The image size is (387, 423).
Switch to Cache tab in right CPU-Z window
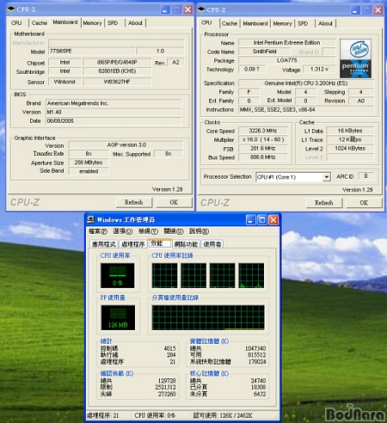[x=230, y=23]
